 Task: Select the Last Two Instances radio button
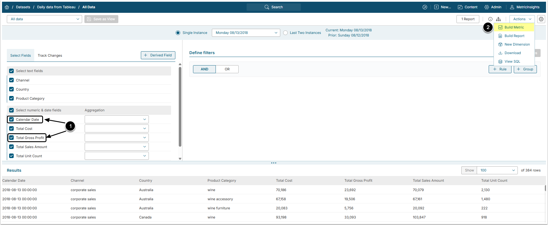[285, 33]
